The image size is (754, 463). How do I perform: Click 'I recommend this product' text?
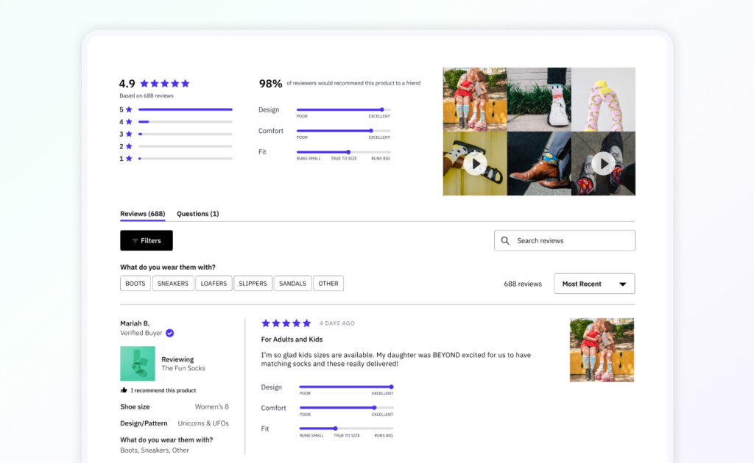tap(163, 390)
